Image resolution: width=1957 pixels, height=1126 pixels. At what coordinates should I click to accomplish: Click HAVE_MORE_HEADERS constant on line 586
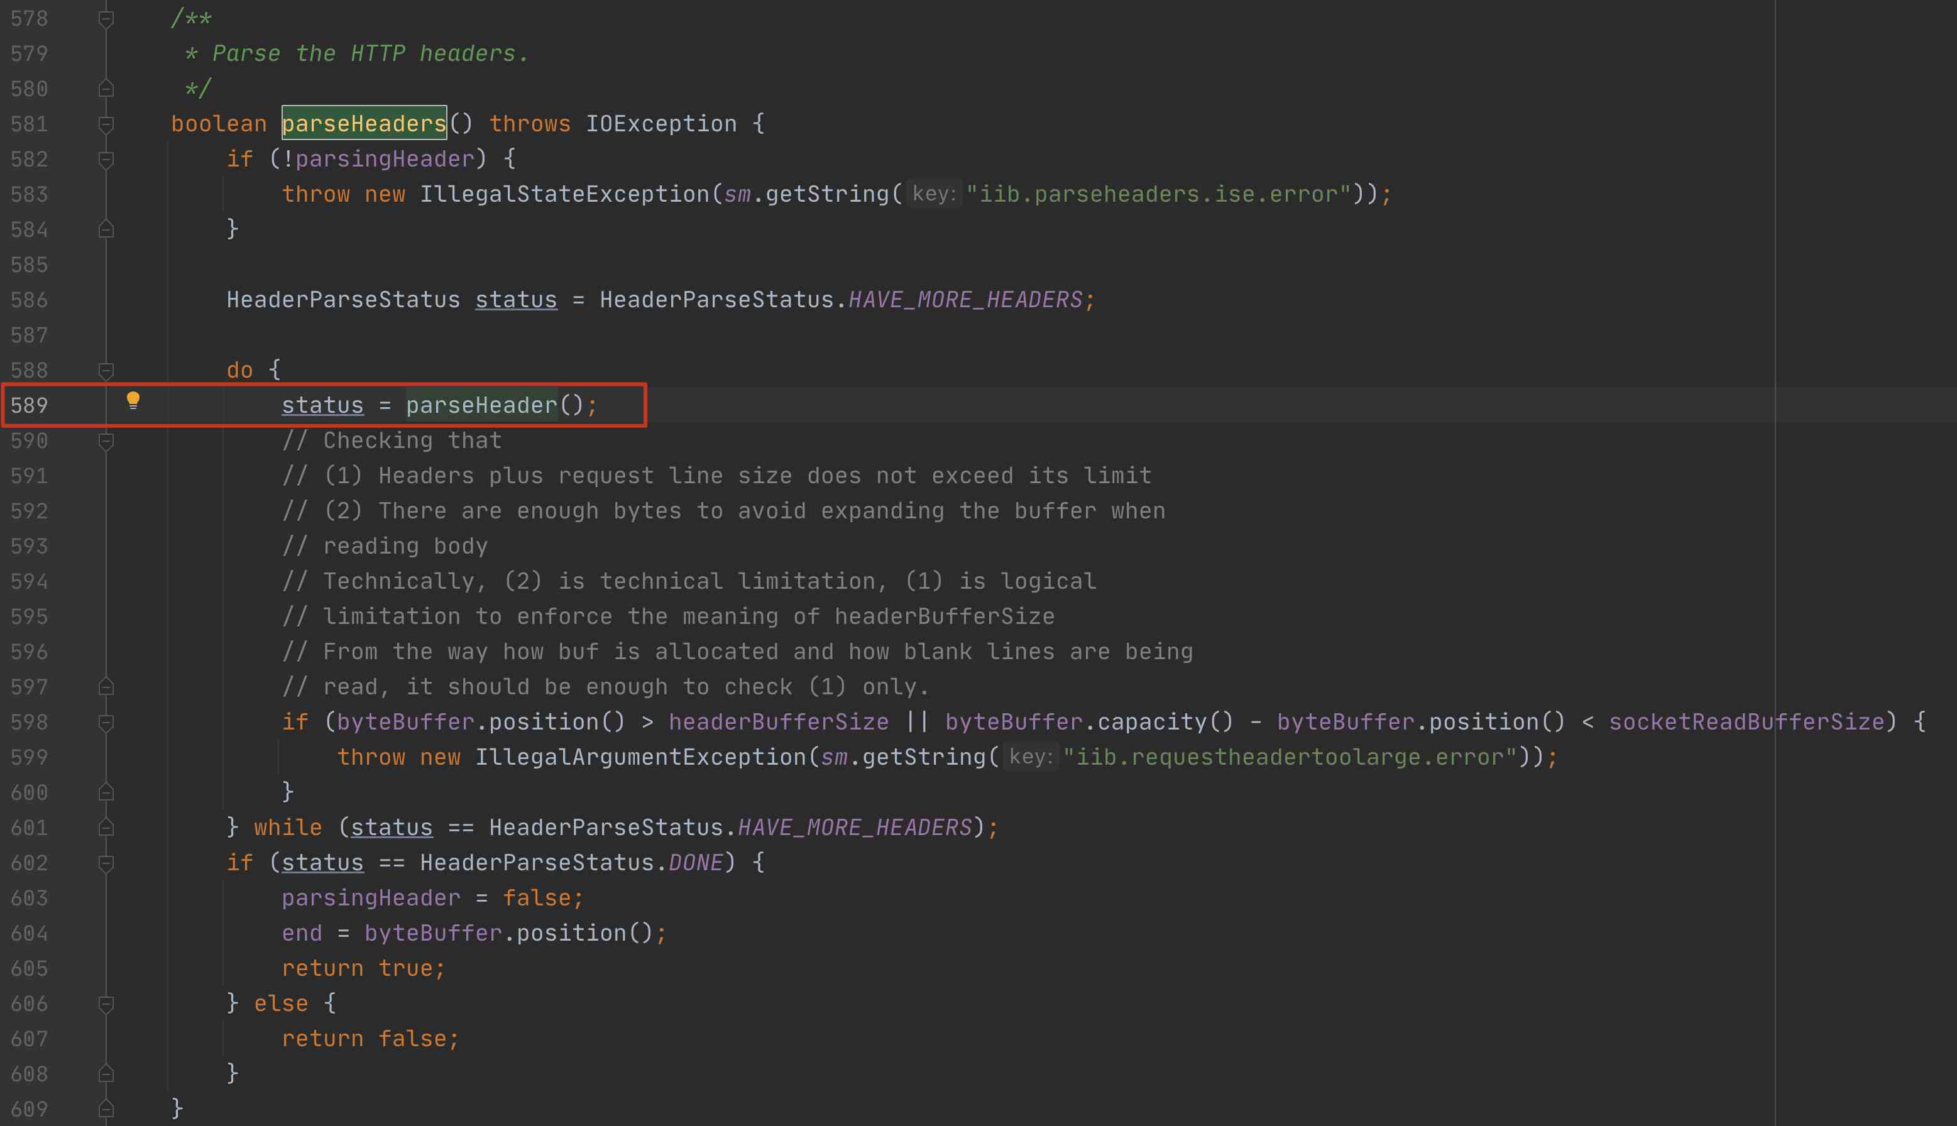click(x=965, y=300)
